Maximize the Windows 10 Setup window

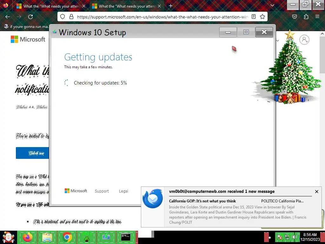pos(246,32)
